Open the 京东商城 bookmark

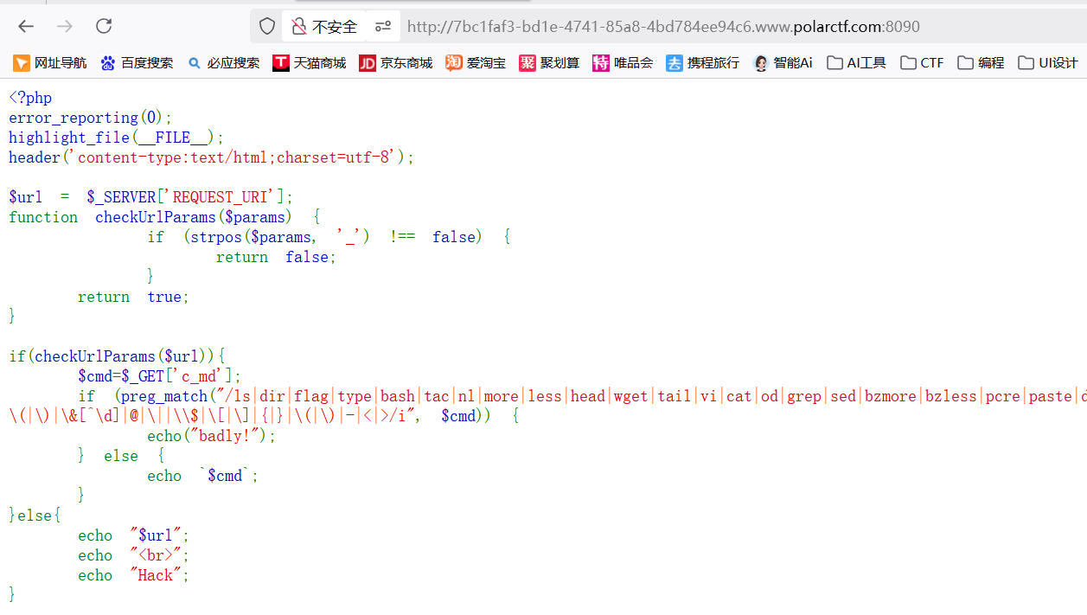pyautogui.click(x=396, y=62)
